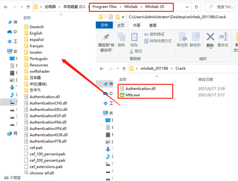Click the refresh button beside the address bar
The width and height of the screenshot is (238, 181).
196,7
